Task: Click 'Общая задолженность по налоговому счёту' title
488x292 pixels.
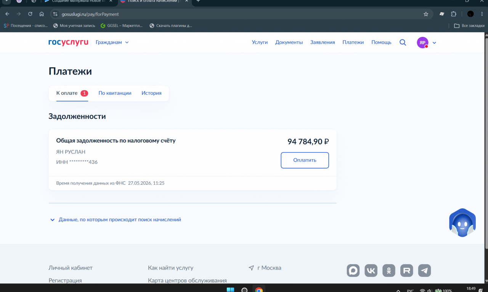Action: (x=116, y=141)
